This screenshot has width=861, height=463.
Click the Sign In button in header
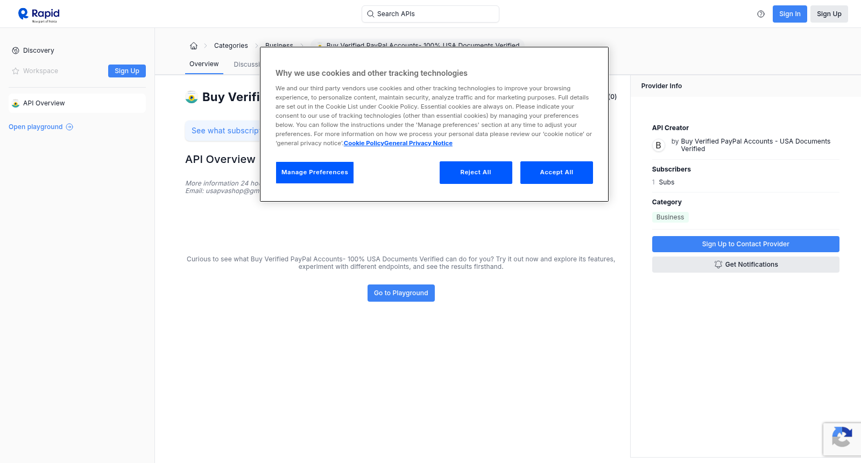coord(789,14)
